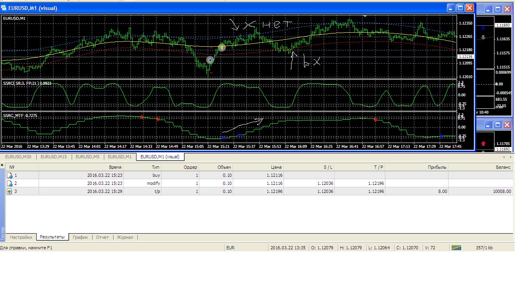The width and height of the screenshot is (517, 290).
Task: Click the Тип column header
Action: click(143, 167)
